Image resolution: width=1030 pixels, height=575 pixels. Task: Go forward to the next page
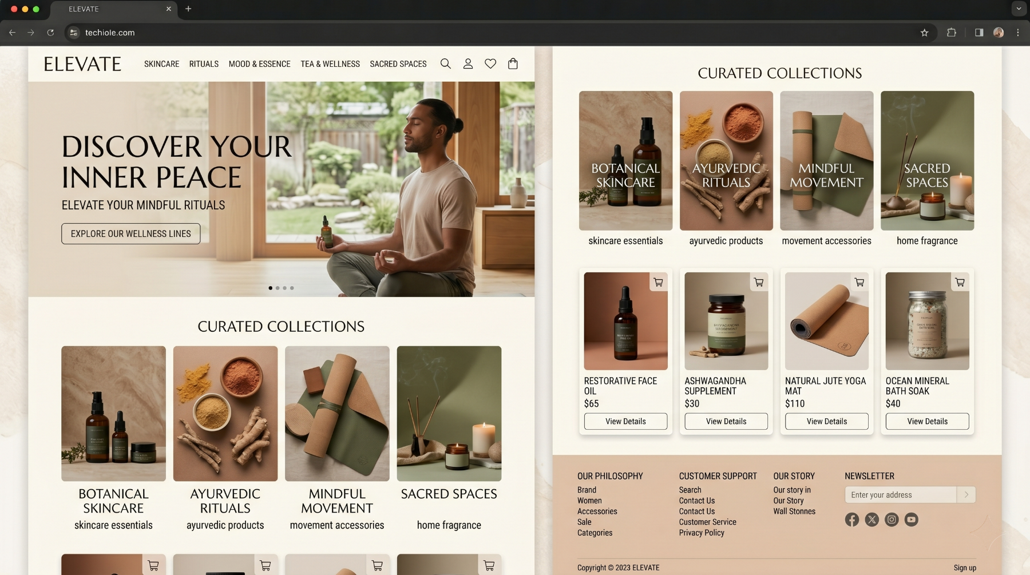31,33
